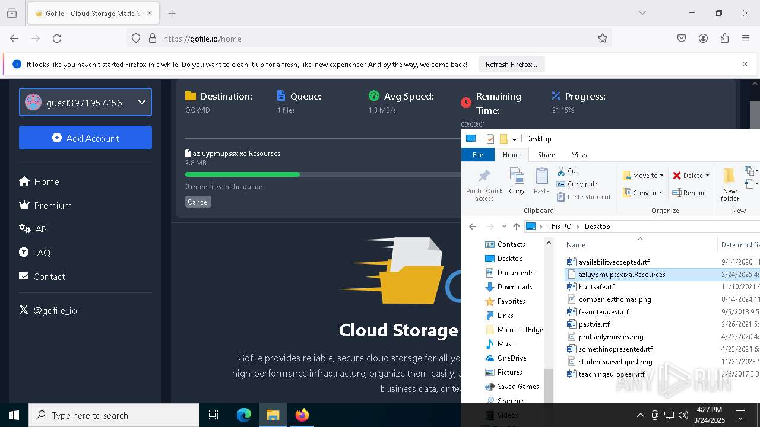
Task: Cancel the file upload
Action: (x=198, y=202)
